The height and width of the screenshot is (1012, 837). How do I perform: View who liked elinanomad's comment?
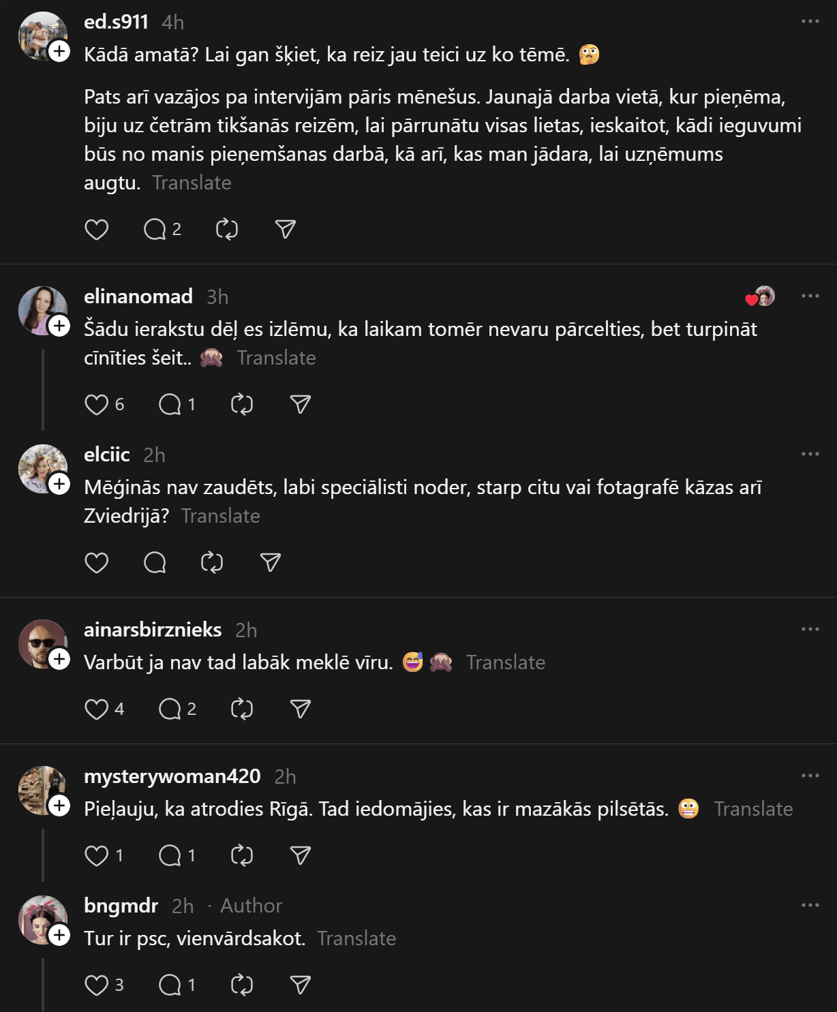tap(761, 296)
